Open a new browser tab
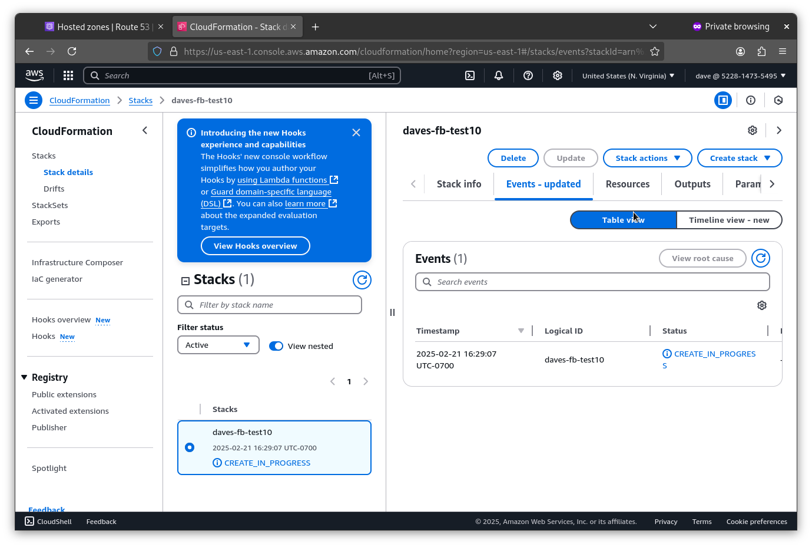 [x=316, y=27]
